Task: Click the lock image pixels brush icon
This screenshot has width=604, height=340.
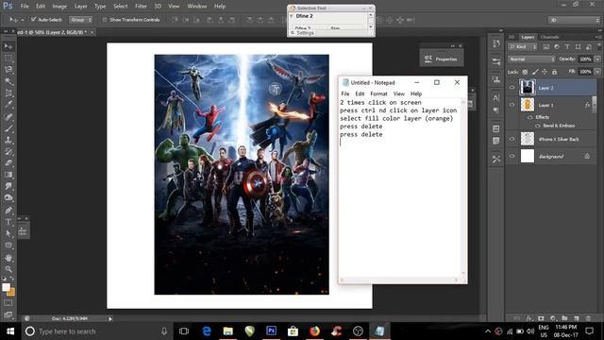Action: 535,72
